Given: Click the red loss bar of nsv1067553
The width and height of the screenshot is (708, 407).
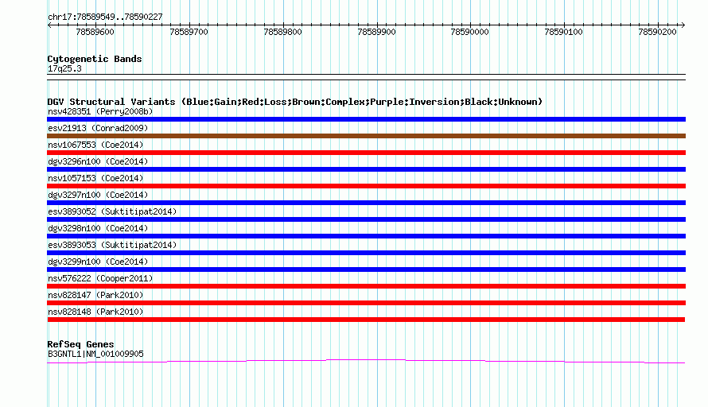Looking at the screenshot, I should point(366,153).
